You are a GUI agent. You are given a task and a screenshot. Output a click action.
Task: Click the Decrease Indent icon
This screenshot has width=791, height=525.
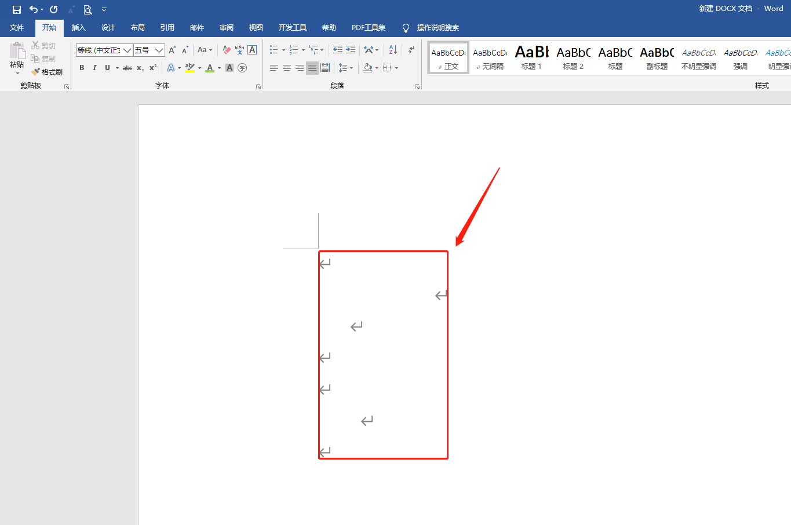point(338,50)
